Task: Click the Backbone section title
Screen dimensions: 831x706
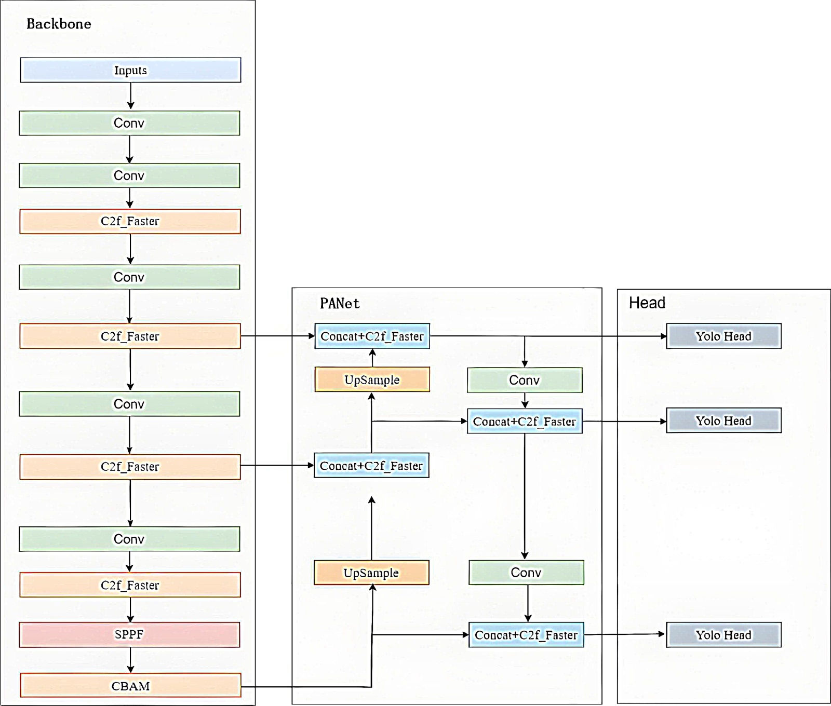Action: click(x=59, y=24)
